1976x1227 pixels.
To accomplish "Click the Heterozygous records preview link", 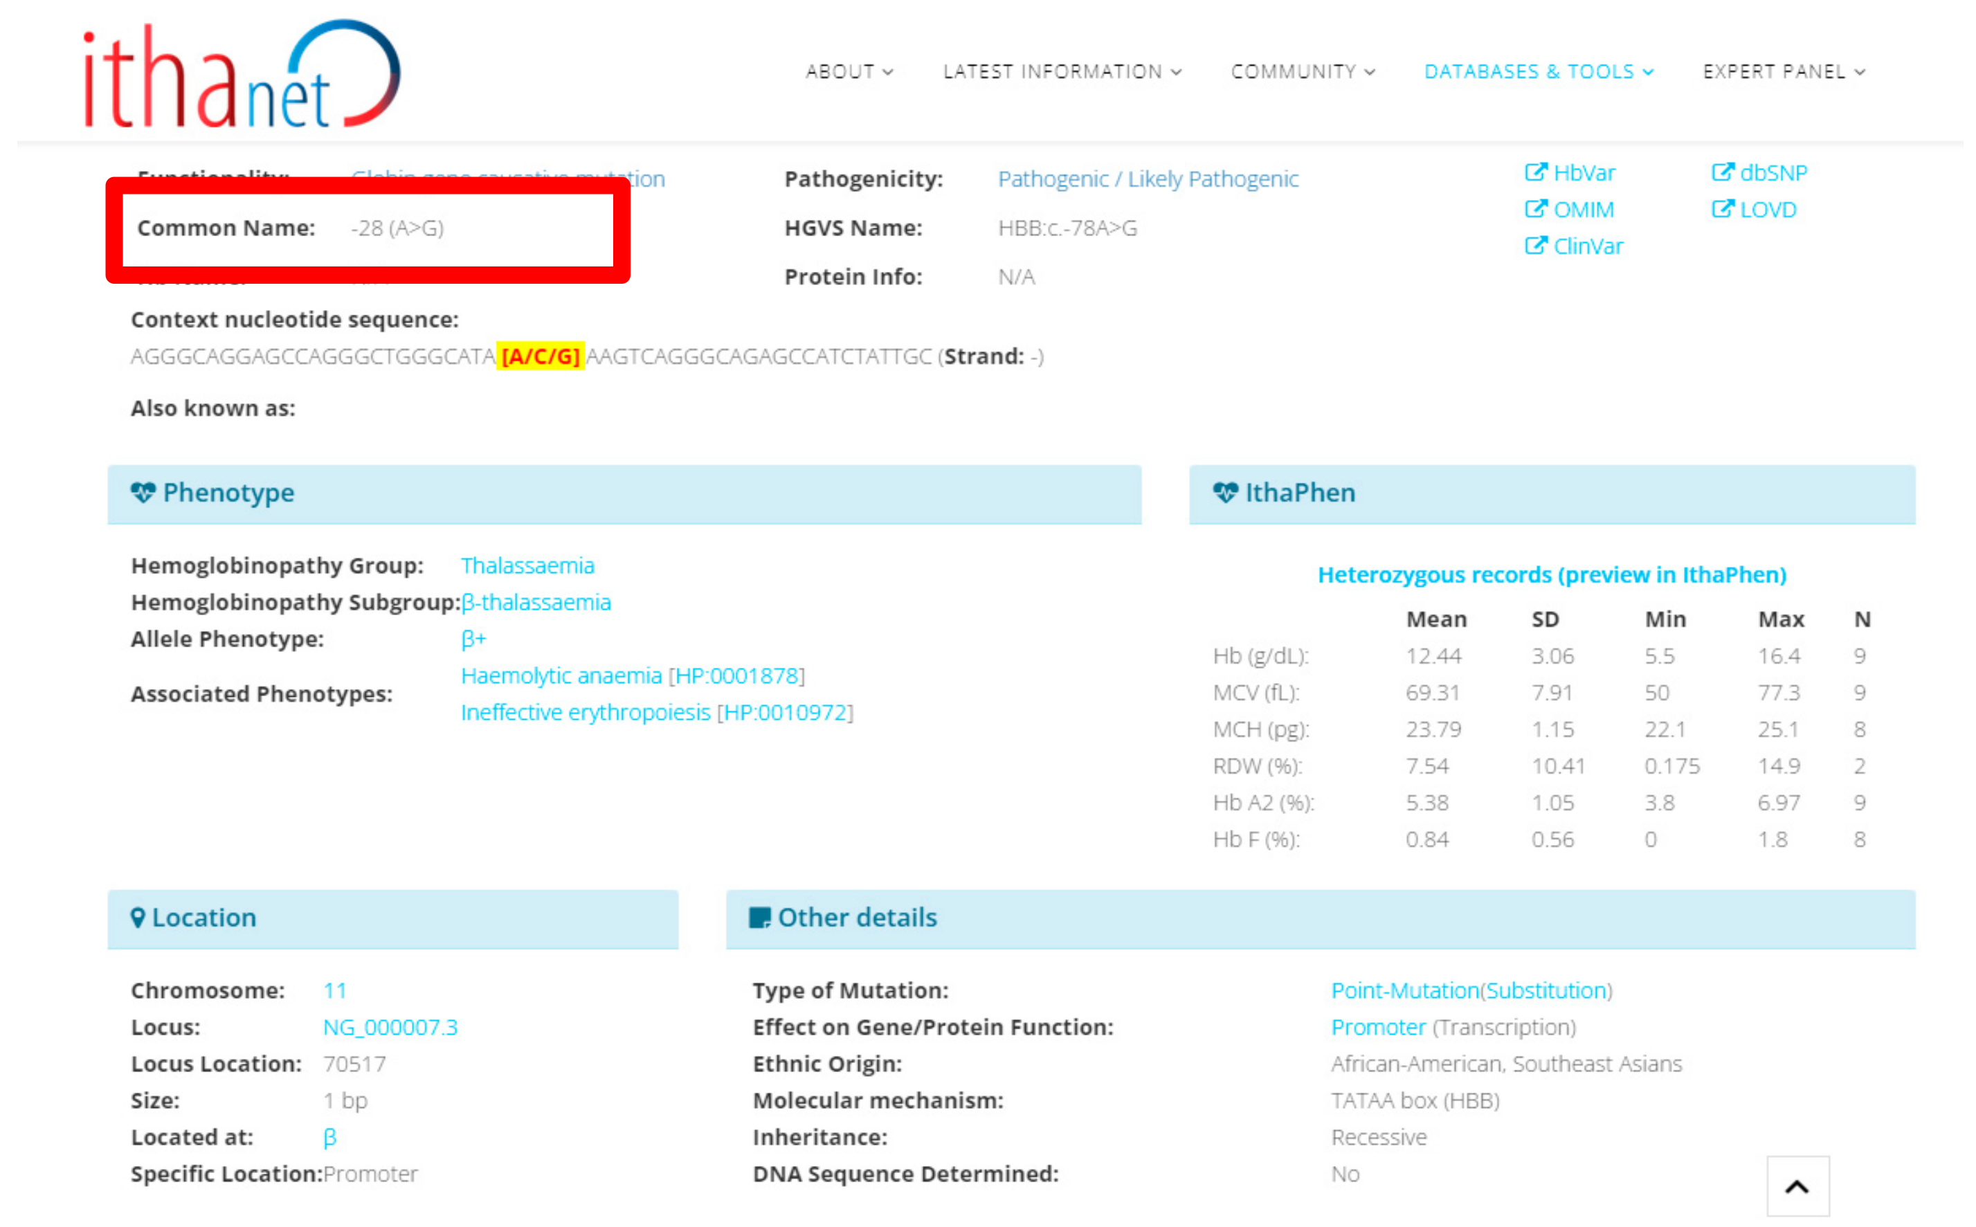I will (1552, 574).
